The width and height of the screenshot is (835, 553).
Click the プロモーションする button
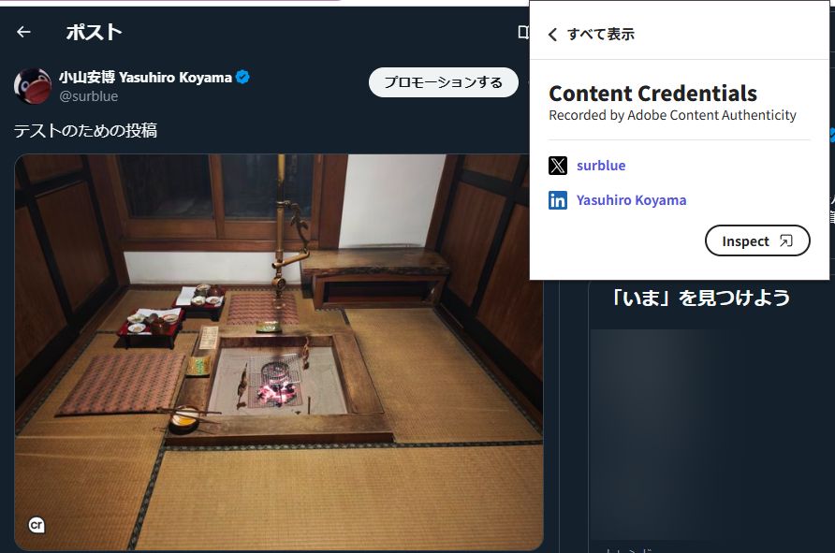(443, 82)
